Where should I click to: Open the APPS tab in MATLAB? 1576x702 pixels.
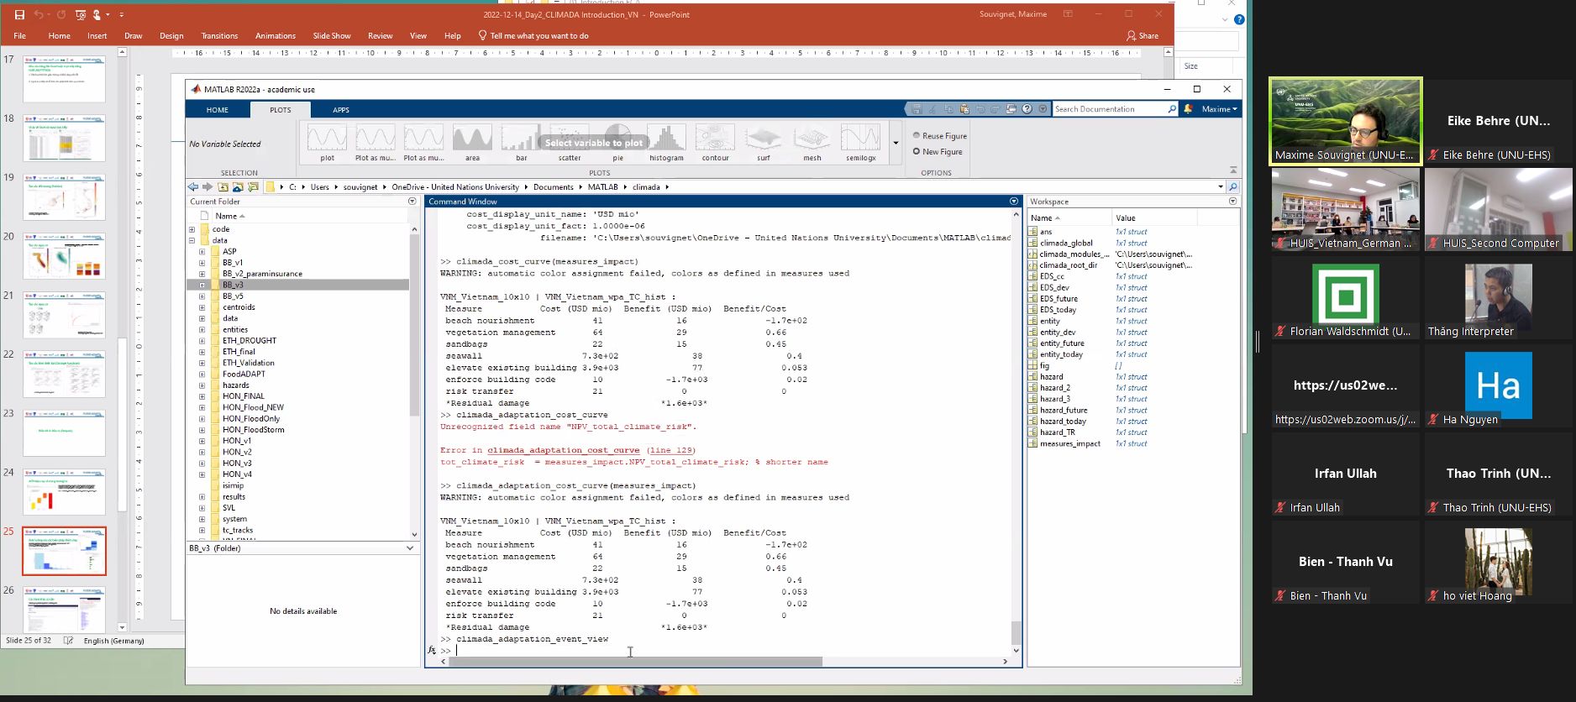tap(341, 110)
